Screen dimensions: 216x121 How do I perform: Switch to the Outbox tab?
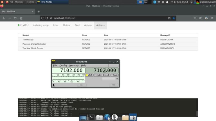point(67,25)
